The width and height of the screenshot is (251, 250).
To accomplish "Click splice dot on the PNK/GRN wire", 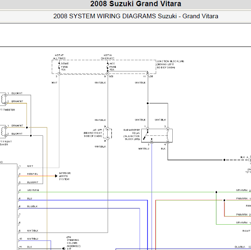I will point(224,200).
